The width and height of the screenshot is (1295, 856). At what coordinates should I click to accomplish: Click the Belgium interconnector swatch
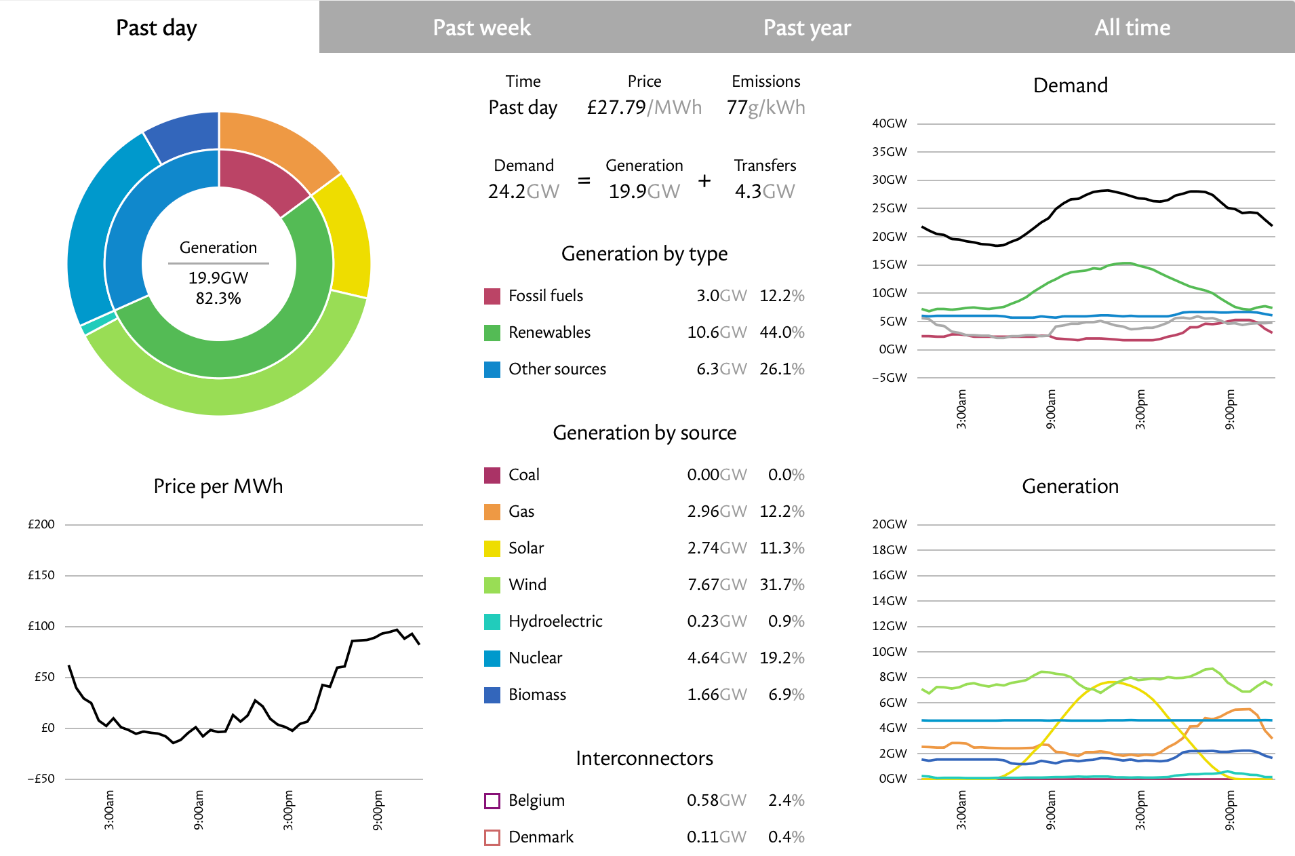tap(492, 800)
